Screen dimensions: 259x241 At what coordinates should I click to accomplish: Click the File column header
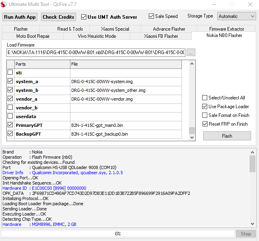[126, 64]
